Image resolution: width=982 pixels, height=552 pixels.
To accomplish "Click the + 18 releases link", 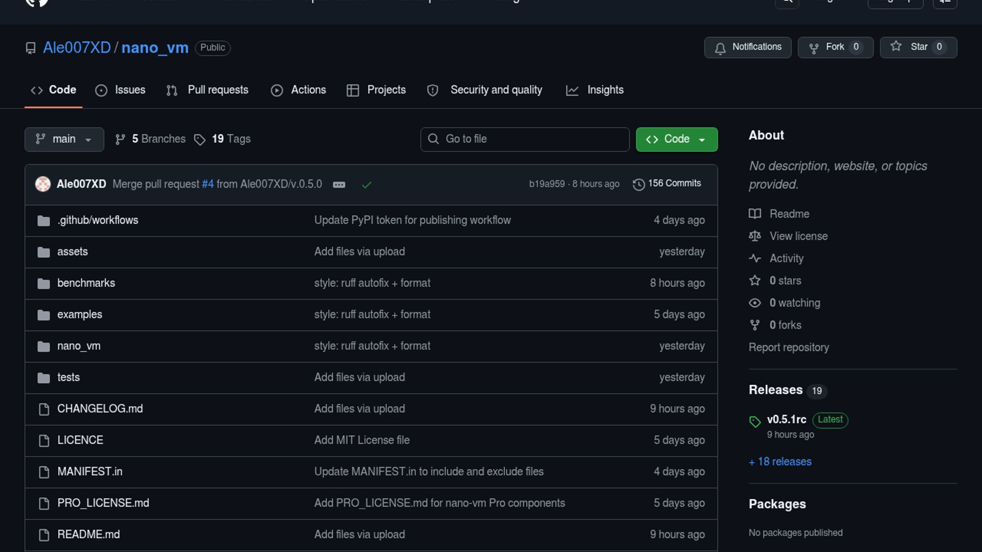I will (x=780, y=462).
